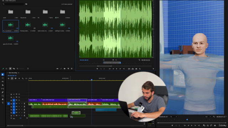This screenshot has height=128, width=228.
Task: Select the Rectangle tool
Action: (x=2, y=96)
